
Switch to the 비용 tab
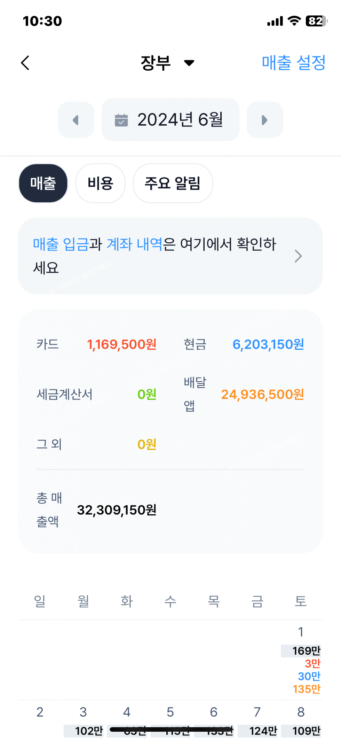pyautogui.click(x=101, y=183)
